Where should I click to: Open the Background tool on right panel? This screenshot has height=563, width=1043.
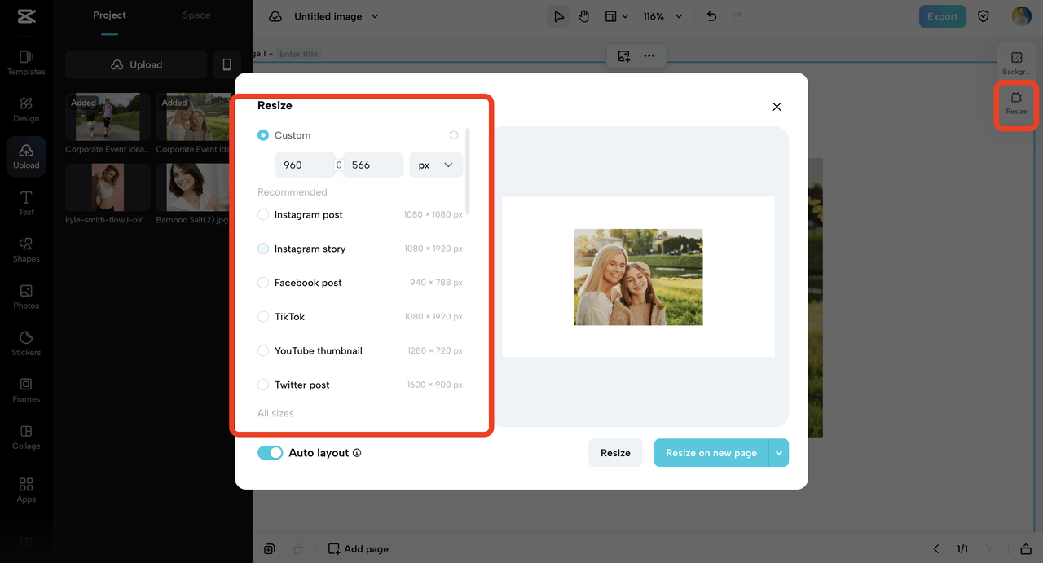tap(1016, 63)
